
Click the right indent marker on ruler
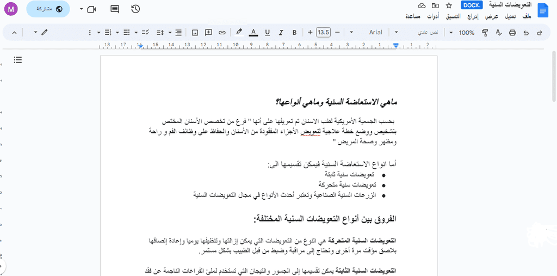[396, 45]
